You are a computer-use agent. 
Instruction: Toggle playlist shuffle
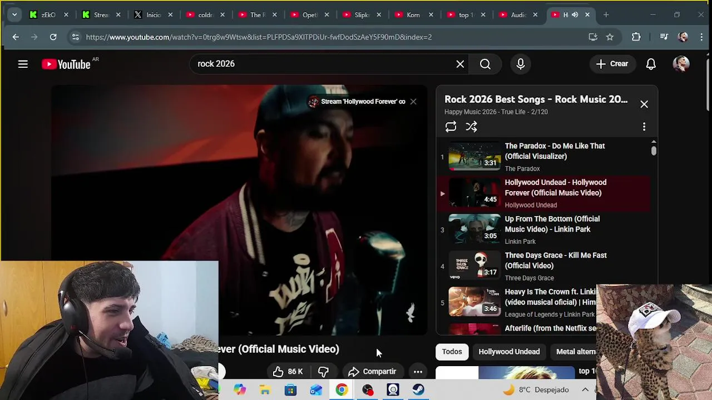[x=471, y=127]
